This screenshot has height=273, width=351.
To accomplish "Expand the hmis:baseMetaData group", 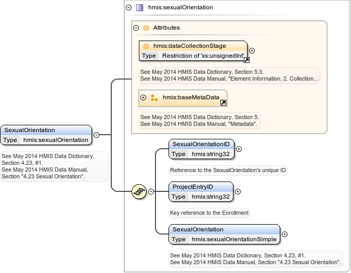I will [143, 97].
